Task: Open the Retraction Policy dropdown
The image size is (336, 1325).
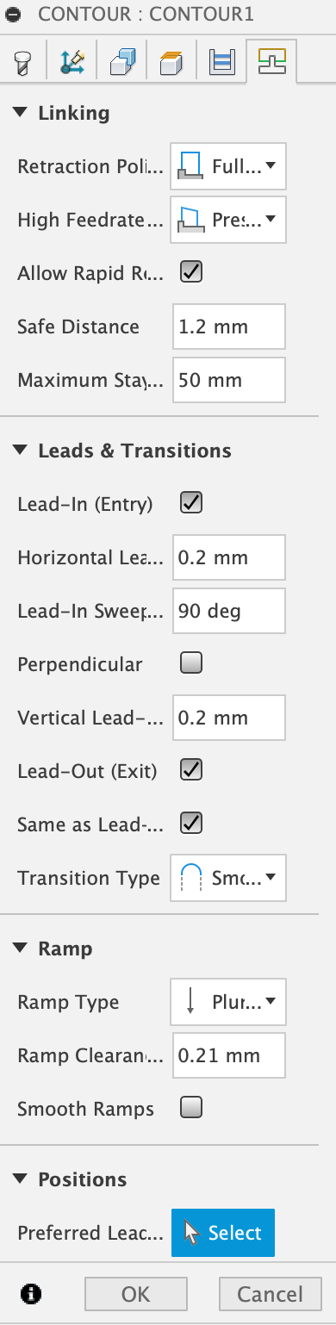Action: point(228,166)
